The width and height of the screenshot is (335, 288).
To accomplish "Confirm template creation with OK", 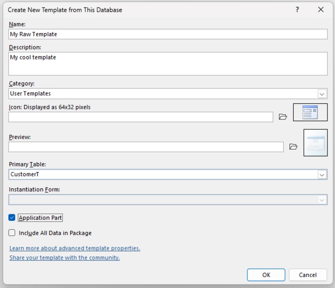I will coord(266,275).
